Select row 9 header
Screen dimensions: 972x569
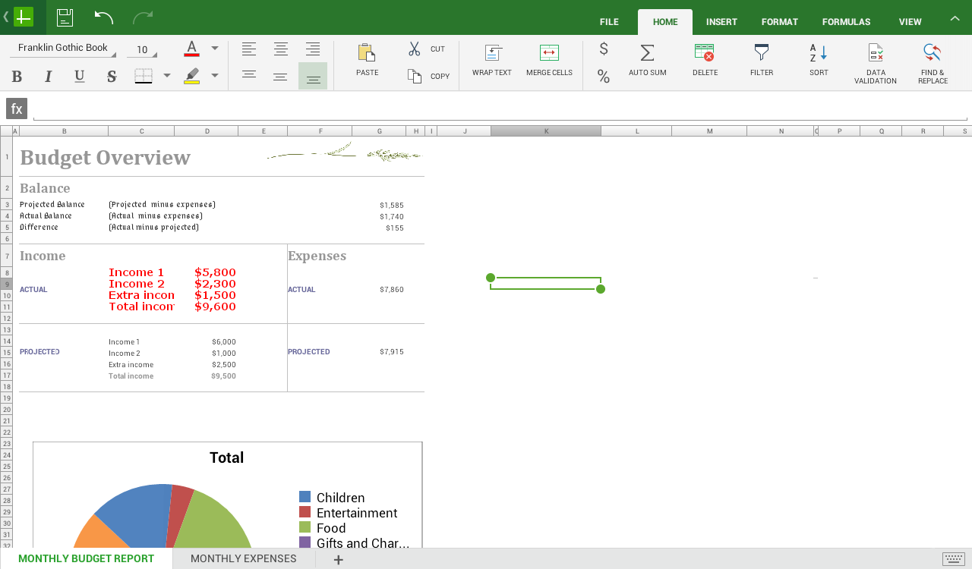(x=6, y=284)
